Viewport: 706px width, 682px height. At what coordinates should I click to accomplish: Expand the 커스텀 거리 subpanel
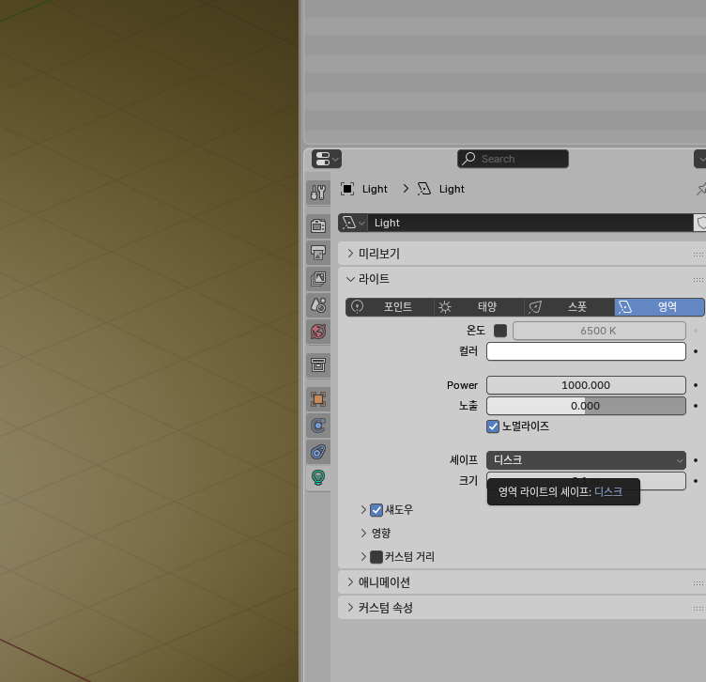[363, 557]
